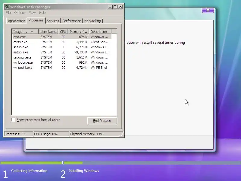This screenshot has width=241, height=181.
Task: Maximize the Windows Task Manager window
Action: (x=115, y=7)
